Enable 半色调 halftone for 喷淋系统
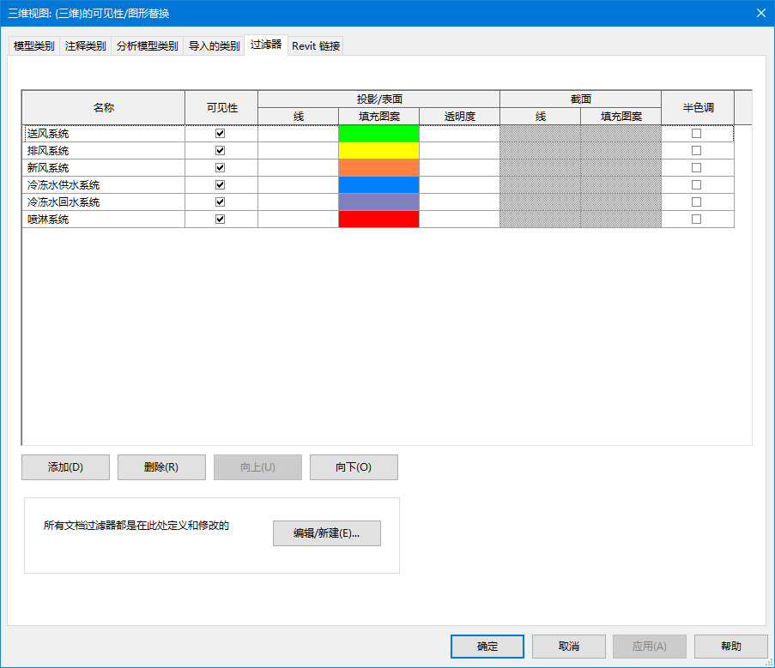 [x=696, y=220]
